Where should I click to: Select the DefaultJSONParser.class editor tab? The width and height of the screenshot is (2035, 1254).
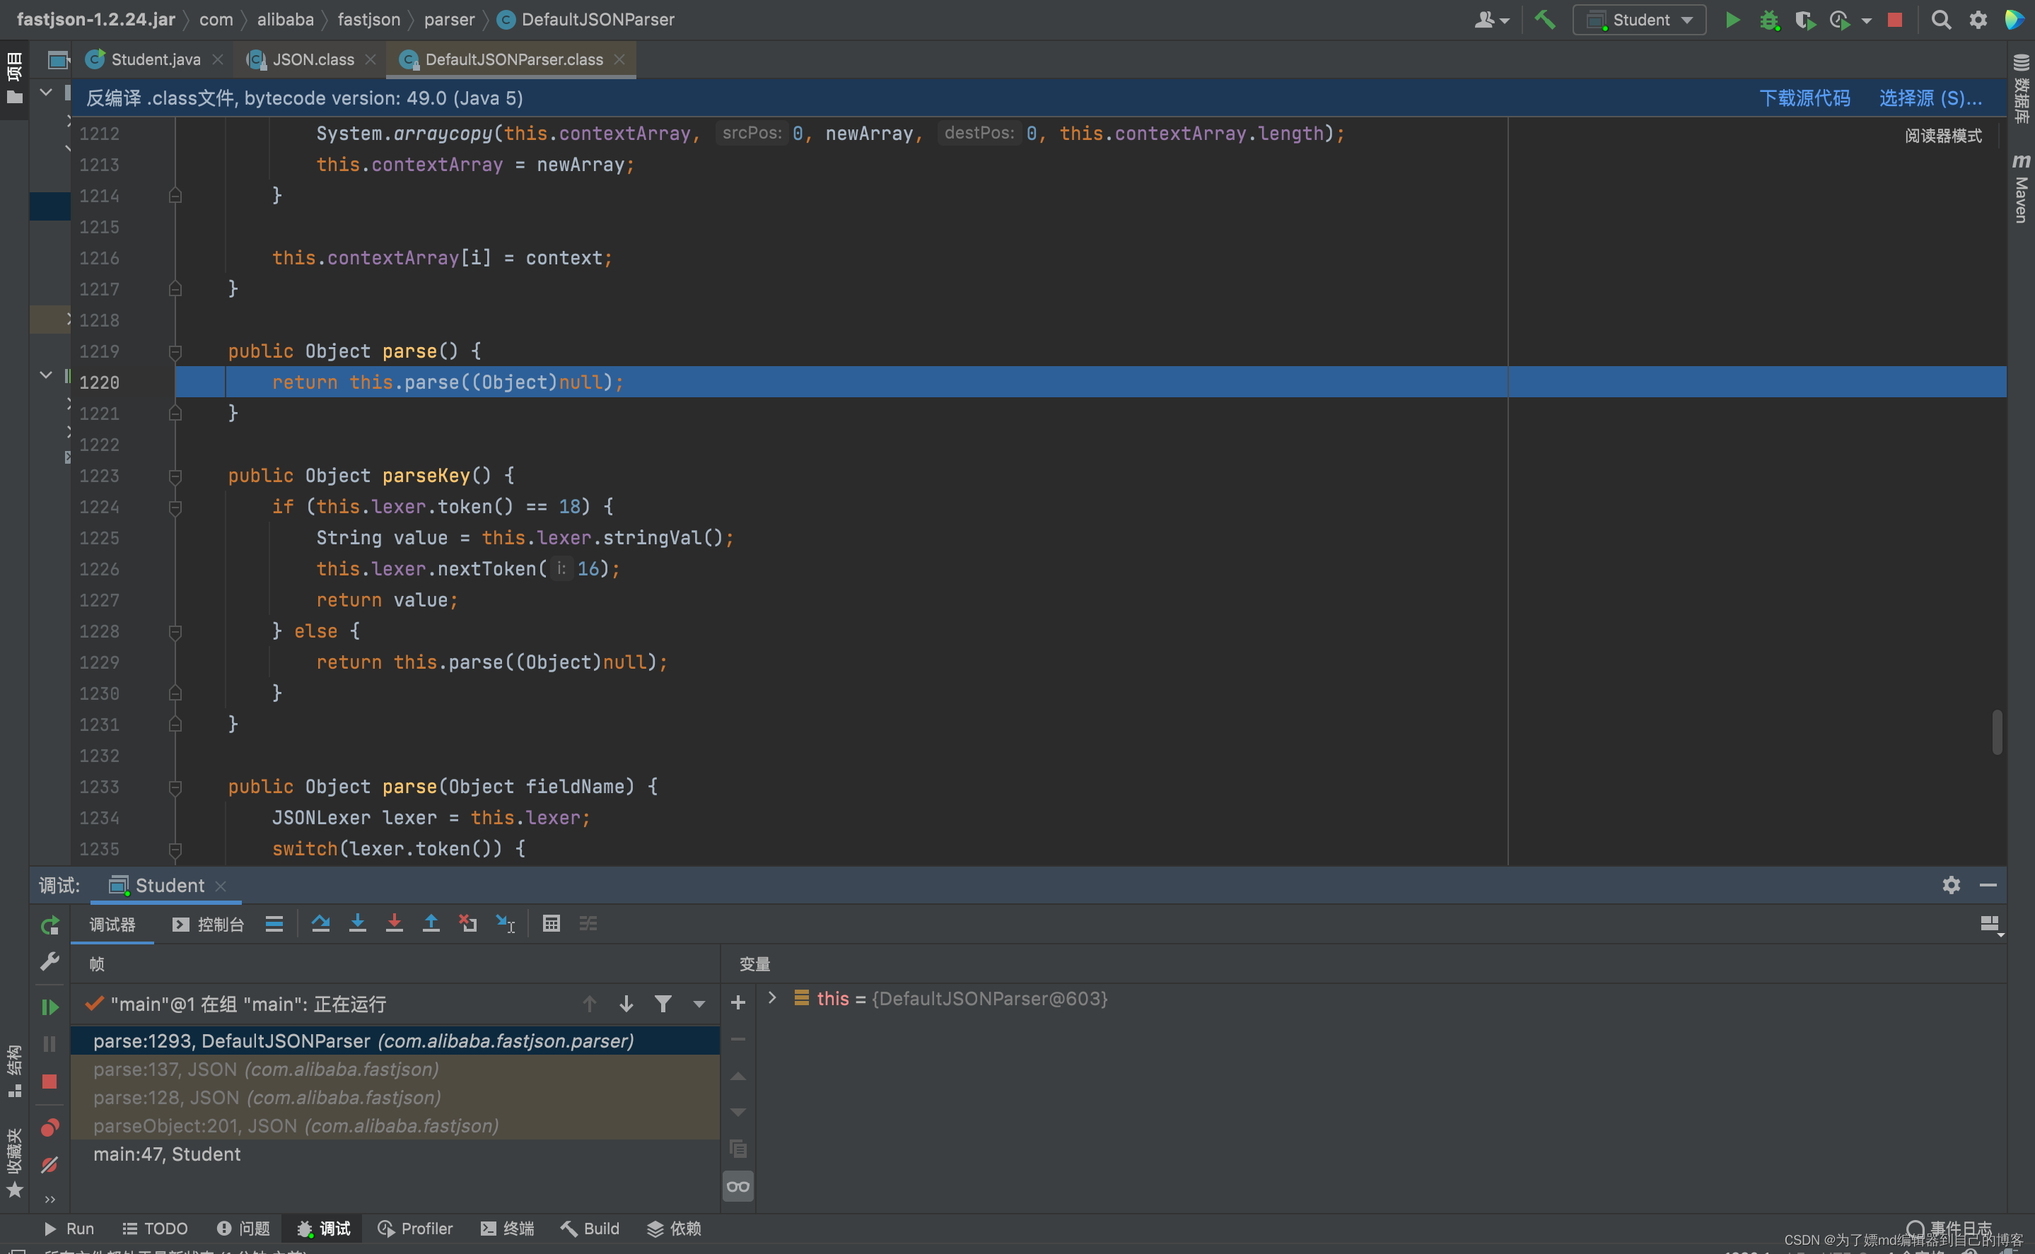click(x=513, y=59)
